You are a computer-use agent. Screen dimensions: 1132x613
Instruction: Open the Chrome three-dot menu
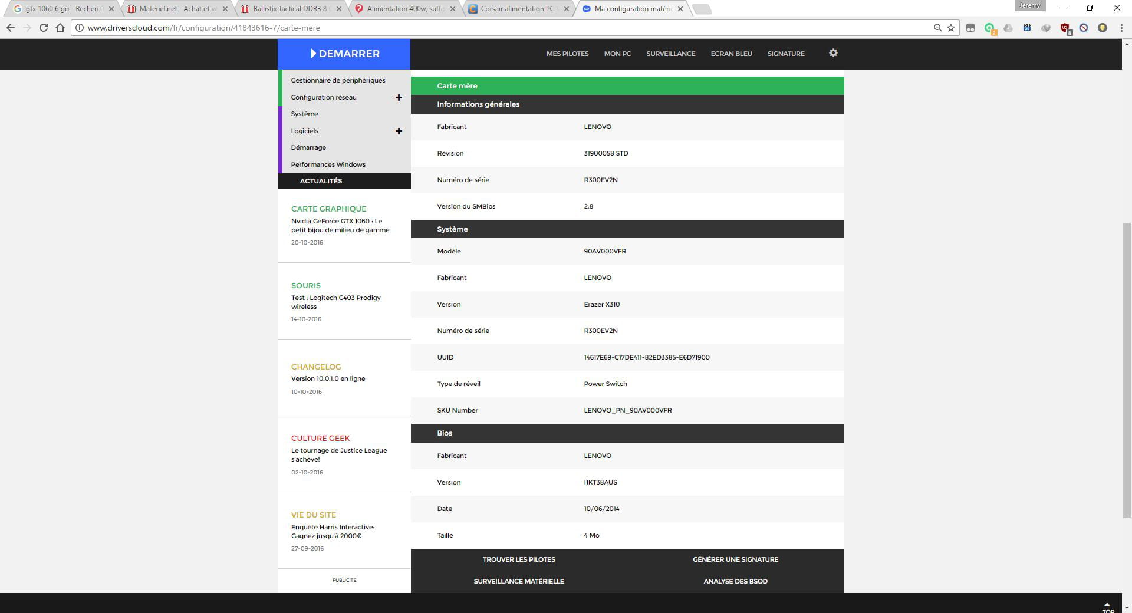tap(1121, 28)
